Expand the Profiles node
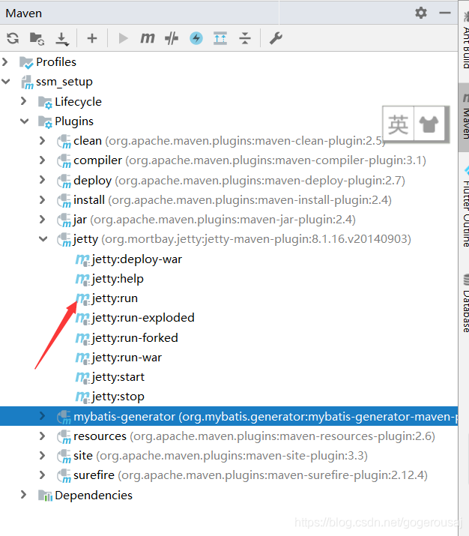This screenshot has height=536, width=469. click(4, 62)
